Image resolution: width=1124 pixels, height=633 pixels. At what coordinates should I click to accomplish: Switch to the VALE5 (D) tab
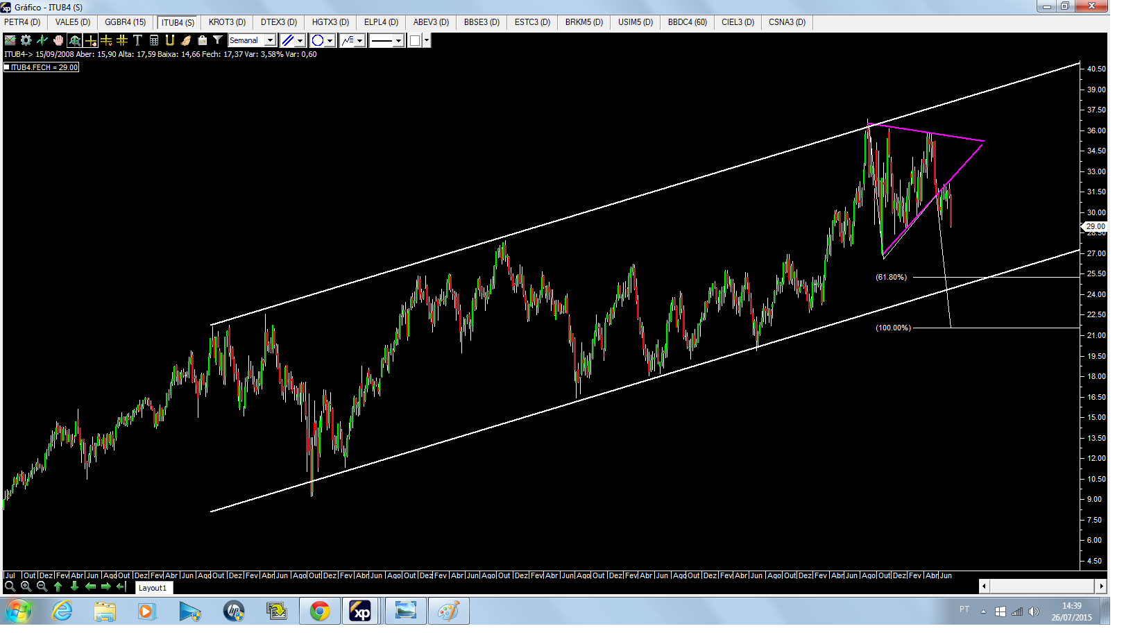74,22
